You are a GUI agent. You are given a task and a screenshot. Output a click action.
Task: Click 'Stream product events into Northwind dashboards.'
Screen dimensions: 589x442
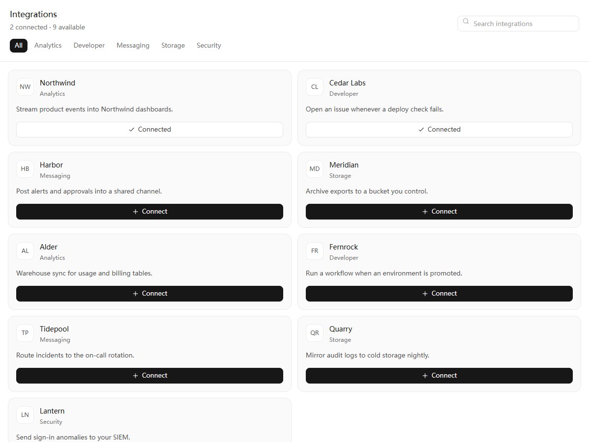(x=94, y=109)
